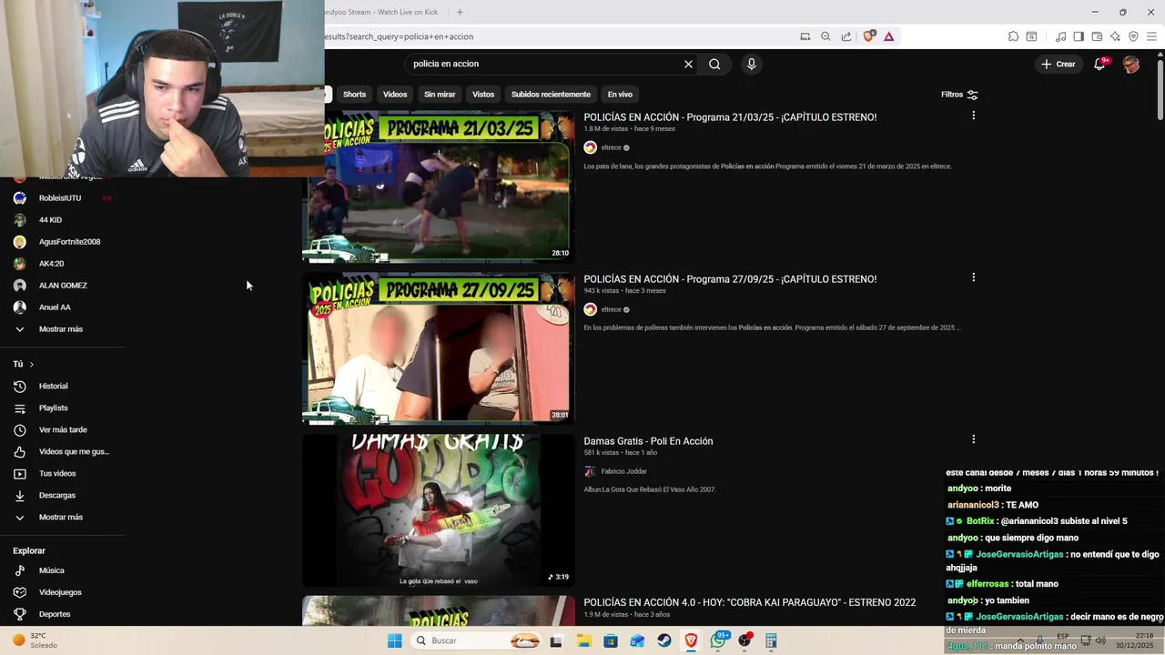The width and height of the screenshot is (1165, 655).
Task: Click the Brave Rewards triangle icon
Action: coord(888,36)
